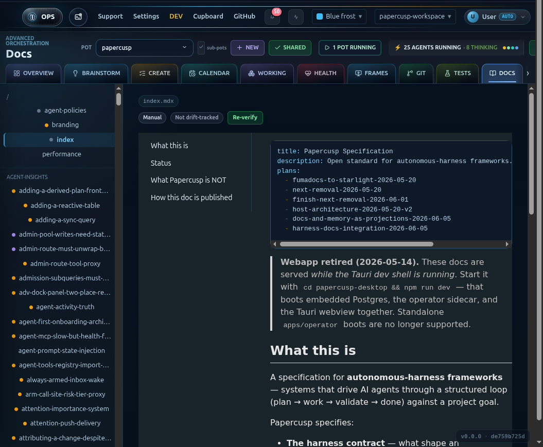Expand more tabs with right chevron
This screenshot has height=447, width=543.
pos(528,74)
